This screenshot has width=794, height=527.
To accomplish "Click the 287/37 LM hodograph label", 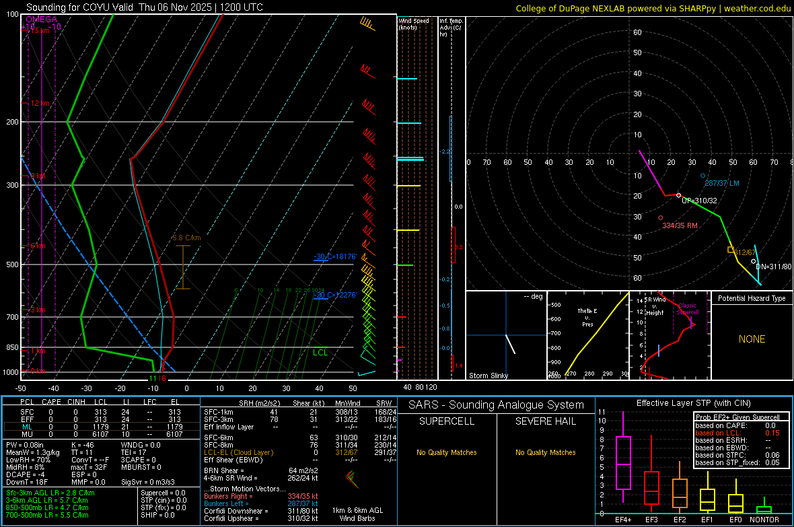I will (x=721, y=184).
